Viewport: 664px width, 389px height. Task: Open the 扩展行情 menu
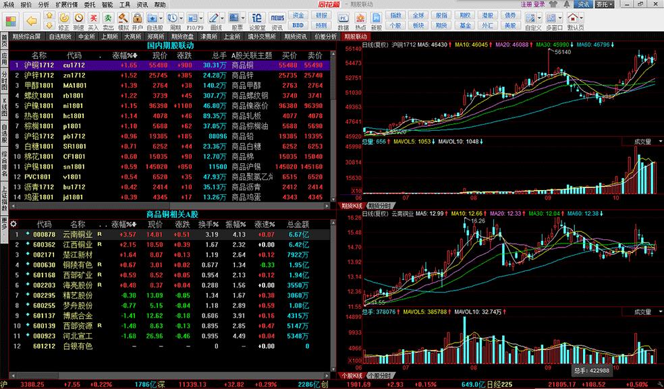click(x=67, y=5)
